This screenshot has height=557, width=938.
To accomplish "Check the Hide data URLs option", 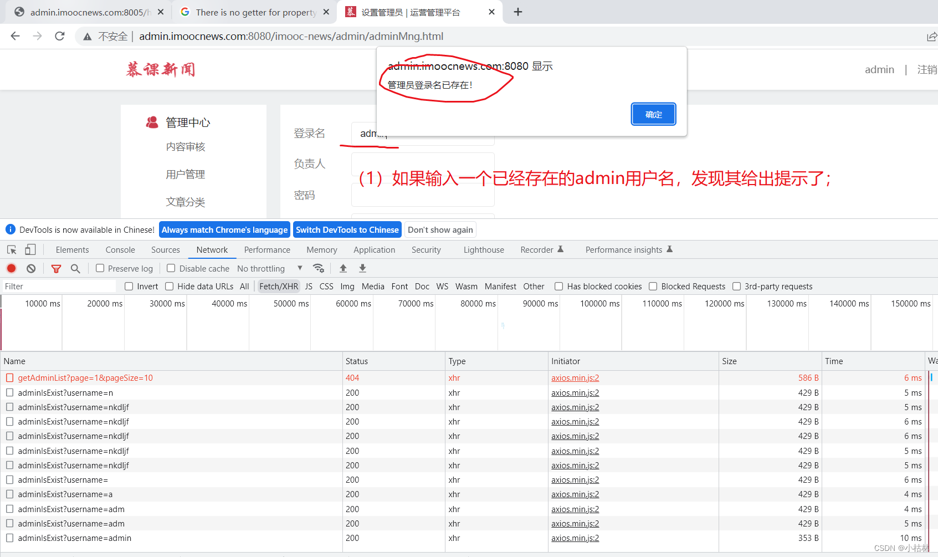I will pyautogui.click(x=169, y=286).
